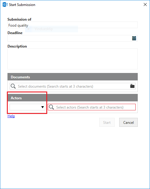Click the Outlook icon in the title bar

point(5,4)
